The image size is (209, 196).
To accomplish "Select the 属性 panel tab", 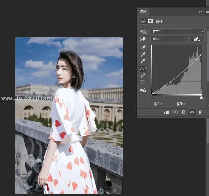I will pyautogui.click(x=143, y=12).
